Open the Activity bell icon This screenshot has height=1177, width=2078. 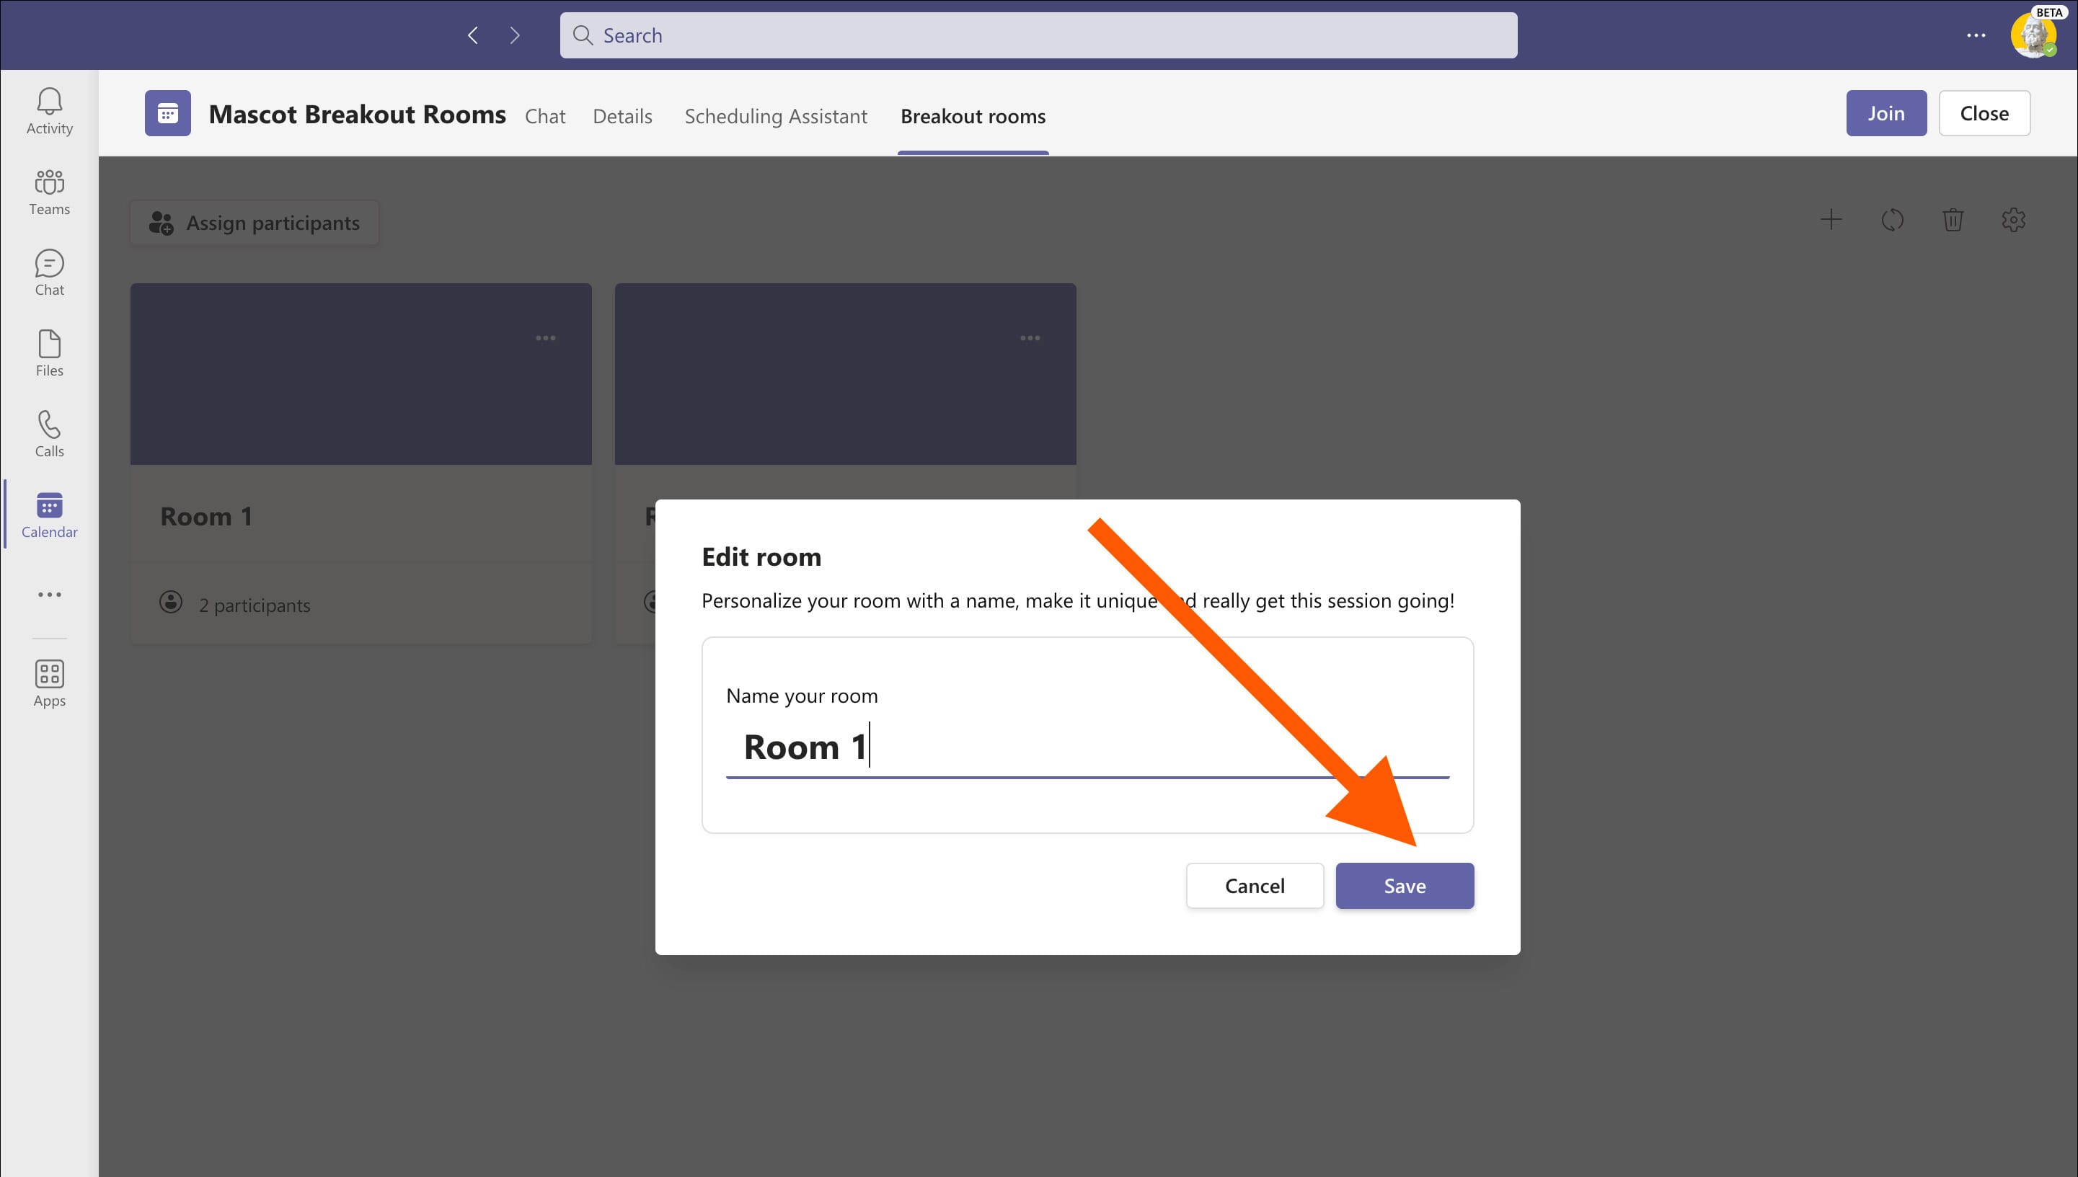click(x=49, y=111)
